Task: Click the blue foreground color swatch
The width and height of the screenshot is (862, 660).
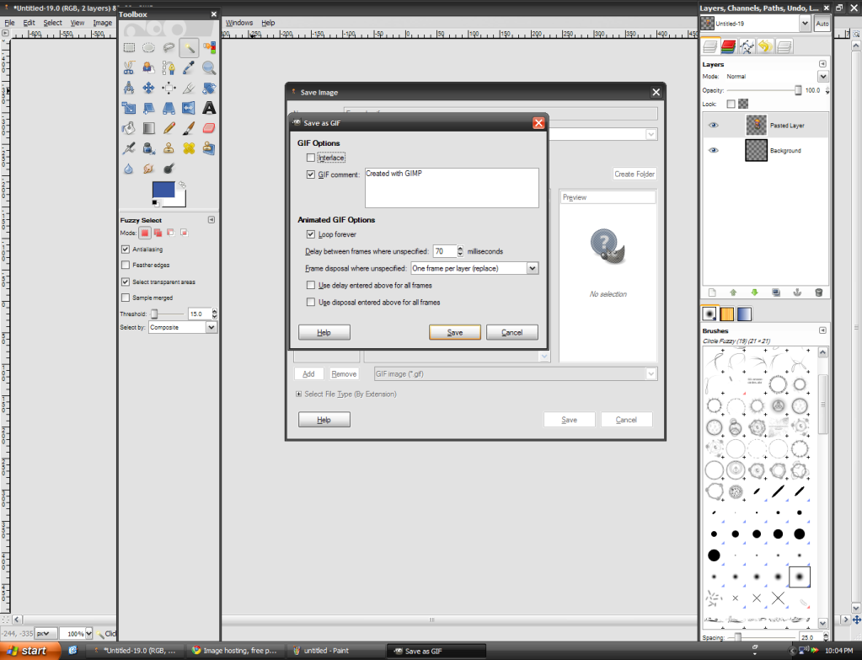Action: click(162, 190)
